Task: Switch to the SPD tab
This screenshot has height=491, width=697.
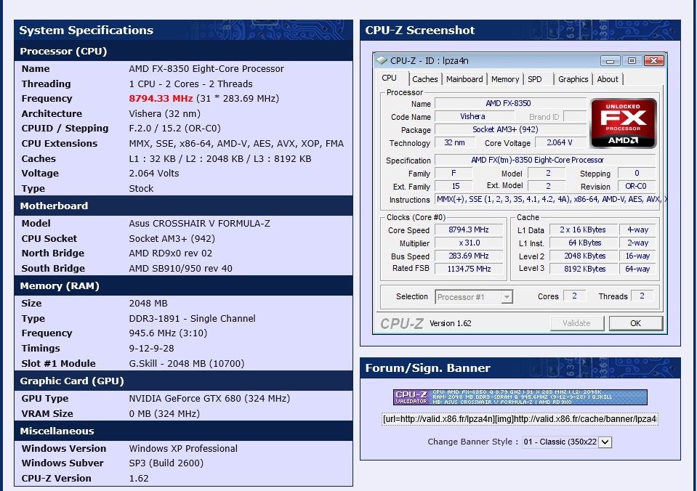Action: [x=533, y=79]
